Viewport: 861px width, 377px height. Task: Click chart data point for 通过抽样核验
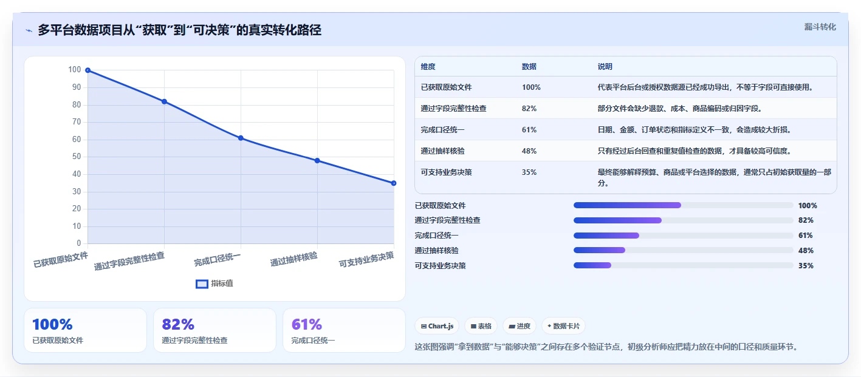tap(317, 160)
